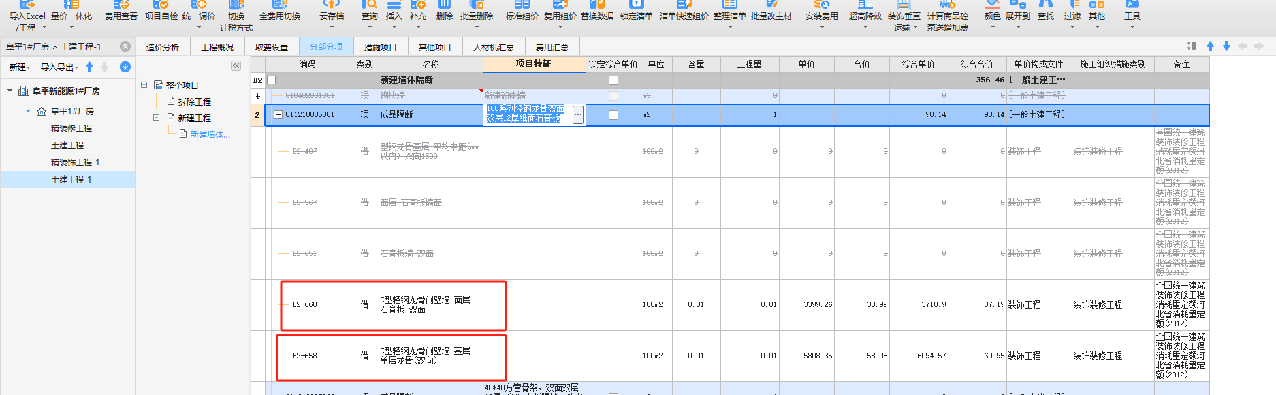Switch to the 人材机汇总 tab
Viewport: 1276px width, 395px height.
494,47
